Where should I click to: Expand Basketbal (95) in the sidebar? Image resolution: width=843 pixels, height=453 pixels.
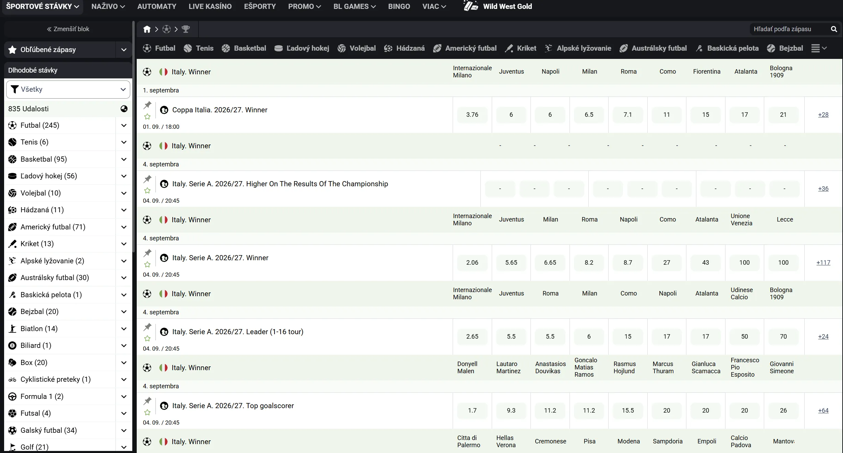[124, 159]
